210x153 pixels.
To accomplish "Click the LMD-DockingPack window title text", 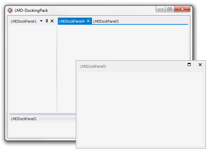I will point(31,10).
